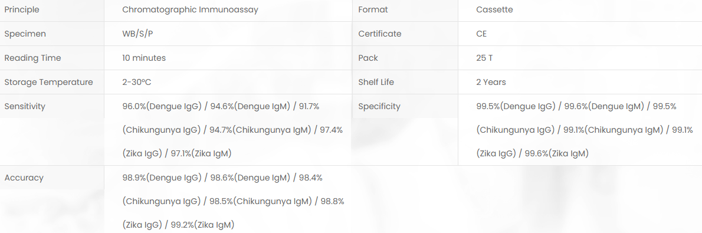Click the Certificate label cell

click(x=405, y=34)
